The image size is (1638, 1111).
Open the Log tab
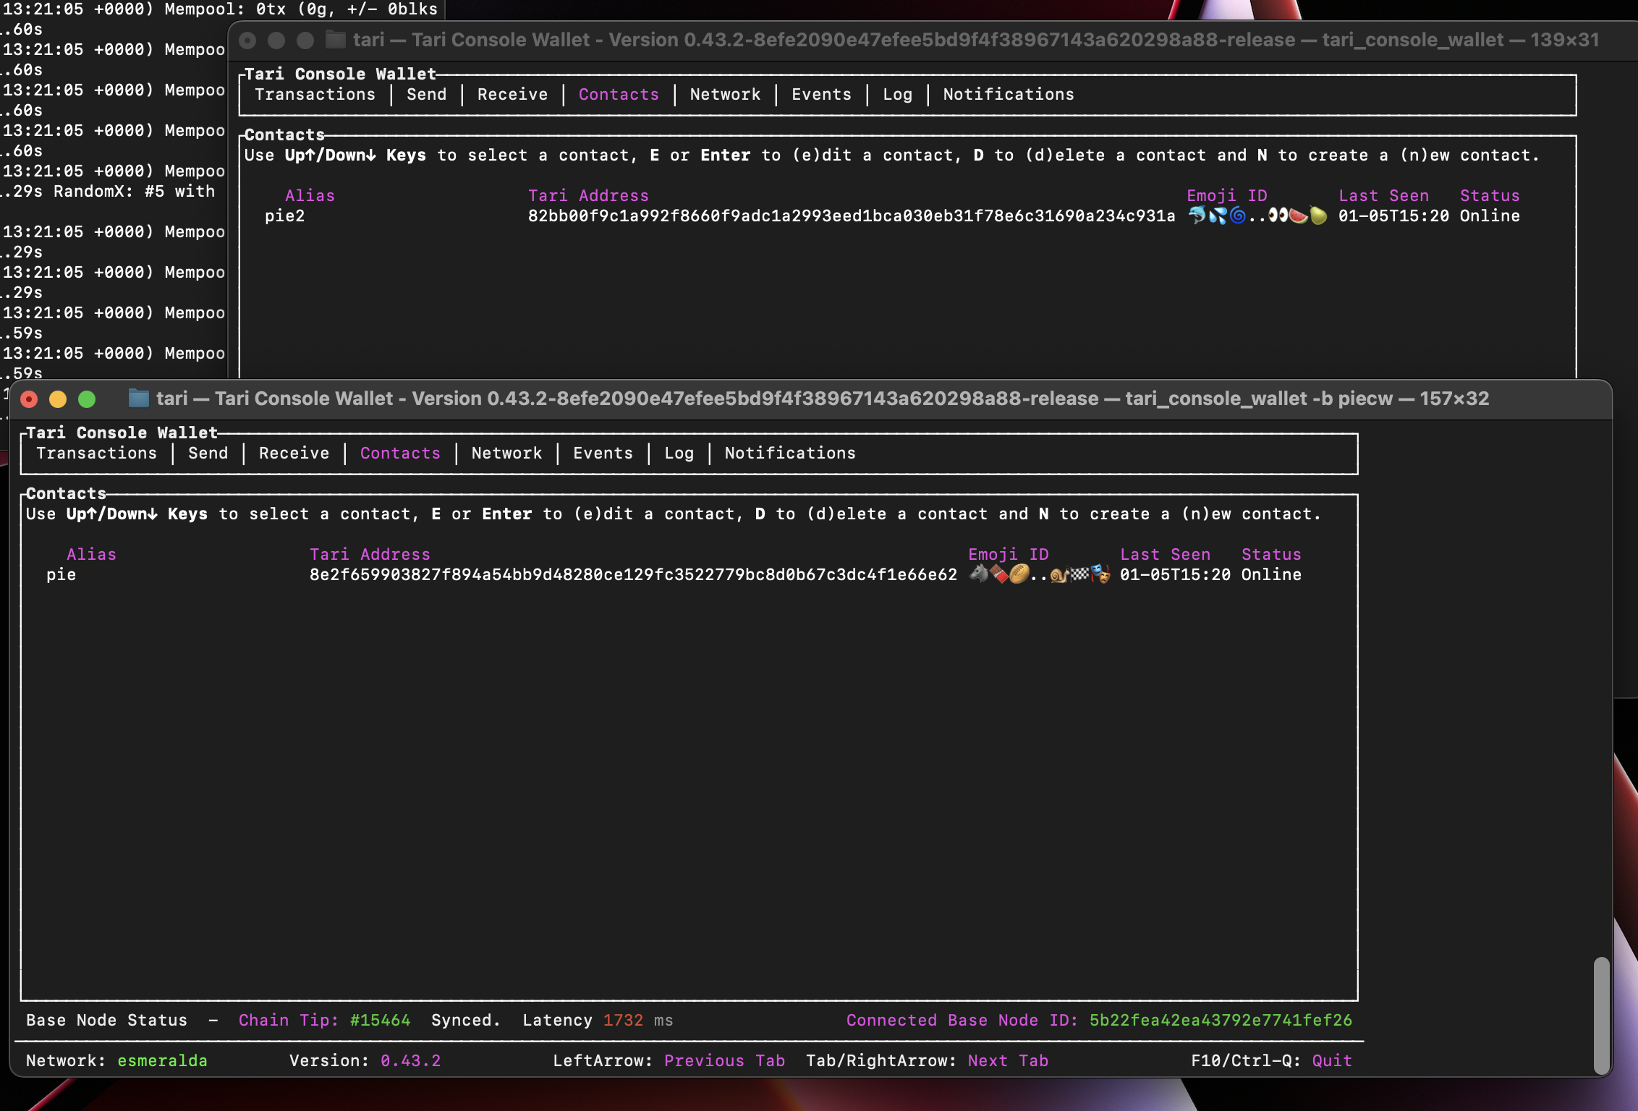679,454
